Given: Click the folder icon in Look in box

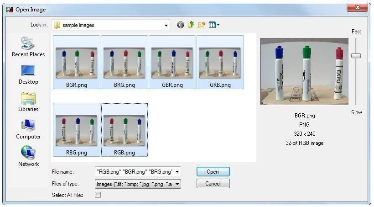Looking at the screenshot, I should (57, 25).
